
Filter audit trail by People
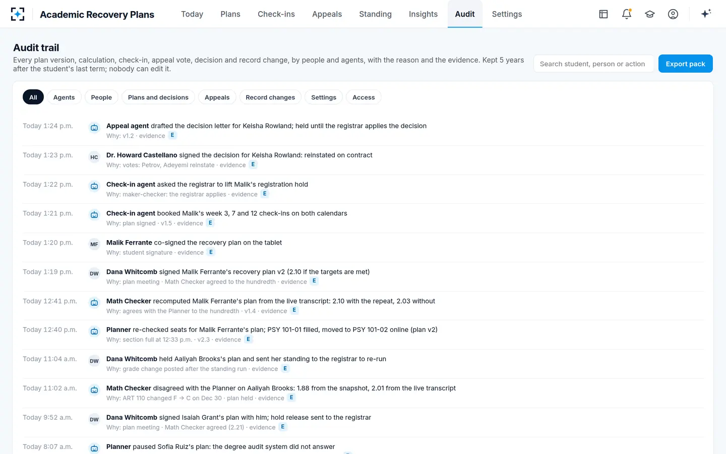pos(101,97)
